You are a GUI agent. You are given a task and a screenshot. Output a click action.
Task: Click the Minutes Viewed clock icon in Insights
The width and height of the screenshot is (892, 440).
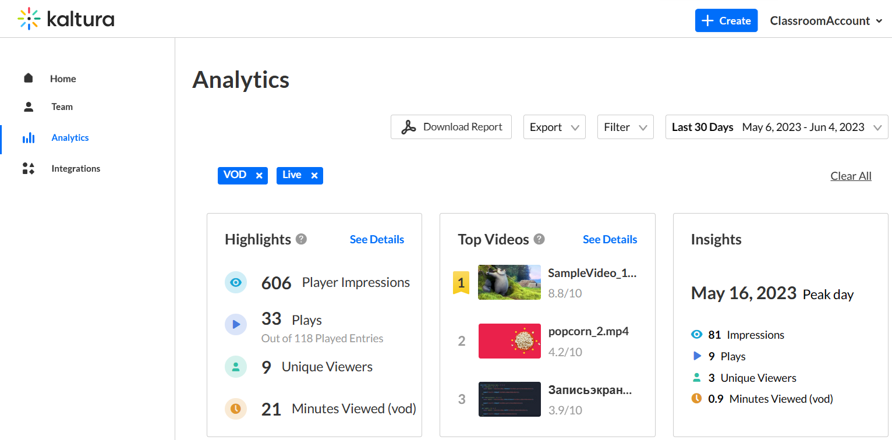696,399
